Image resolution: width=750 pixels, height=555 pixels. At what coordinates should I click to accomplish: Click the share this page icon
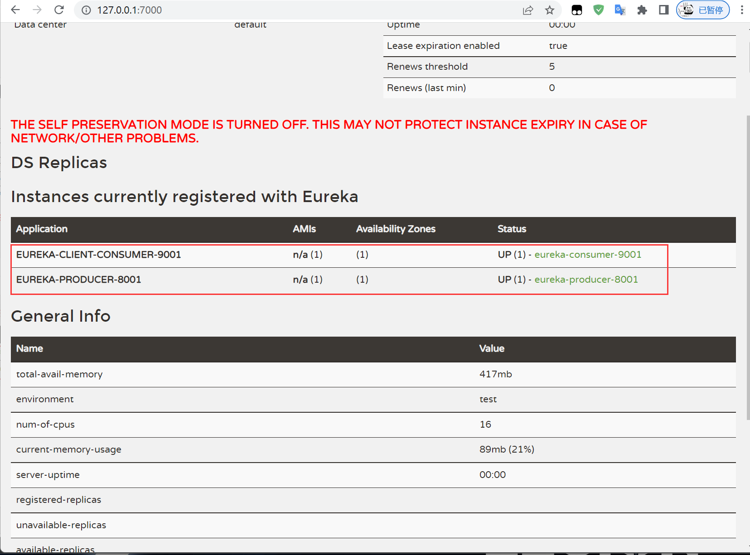(528, 10)
